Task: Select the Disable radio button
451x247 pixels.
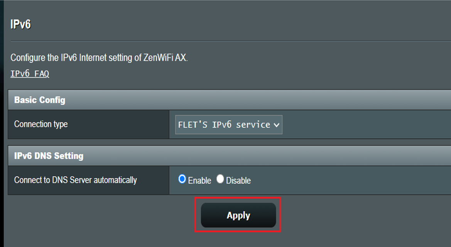Action: point(220,179)
